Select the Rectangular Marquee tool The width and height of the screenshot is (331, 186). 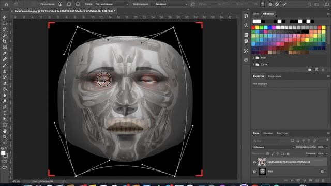click(5, 23)
